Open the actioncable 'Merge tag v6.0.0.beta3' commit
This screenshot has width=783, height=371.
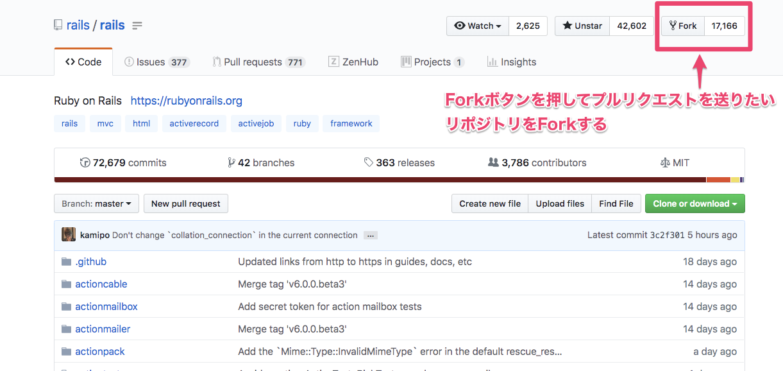[292, 284]
